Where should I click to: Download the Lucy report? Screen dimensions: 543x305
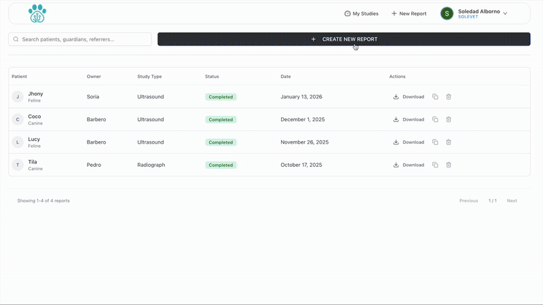pyautogui.click(x=409, y=142)
